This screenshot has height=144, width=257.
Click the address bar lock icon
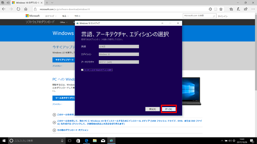[35, 9]
